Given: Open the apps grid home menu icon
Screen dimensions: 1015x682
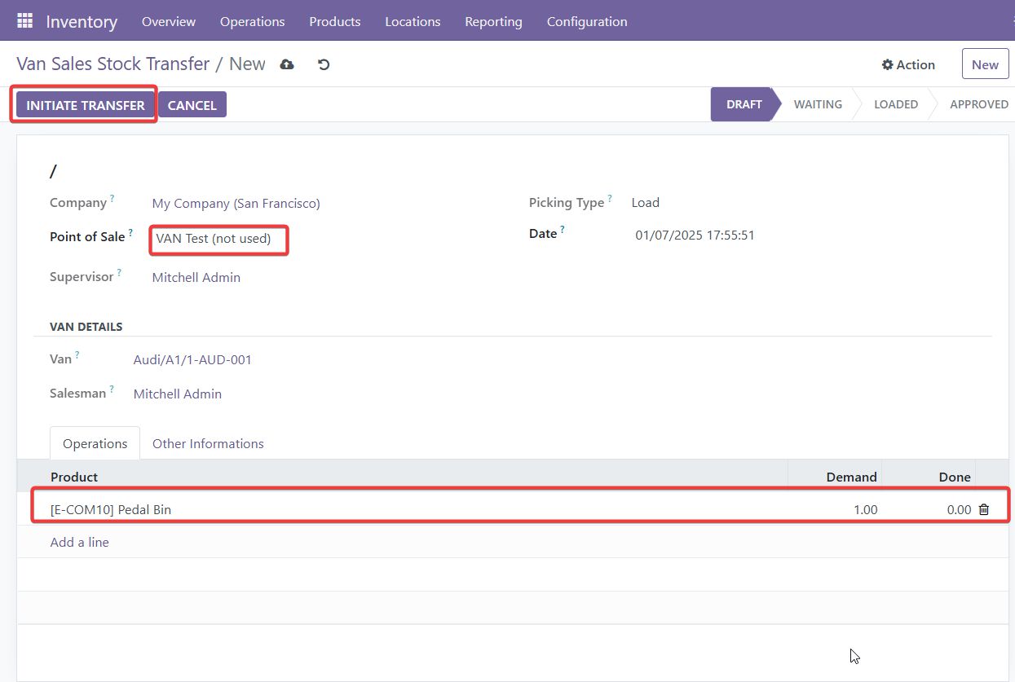Looking at the screenshot, I should (24, 21).
